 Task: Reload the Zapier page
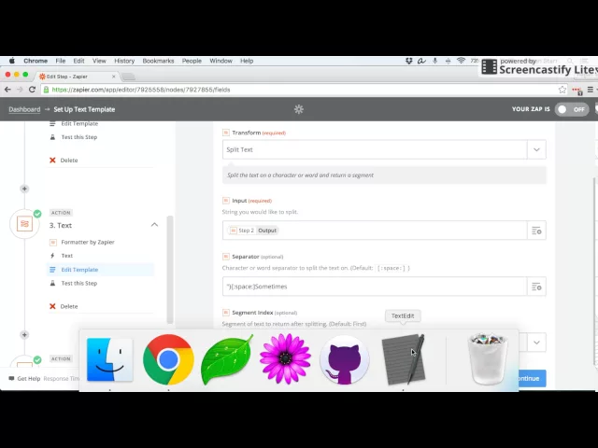32,90
